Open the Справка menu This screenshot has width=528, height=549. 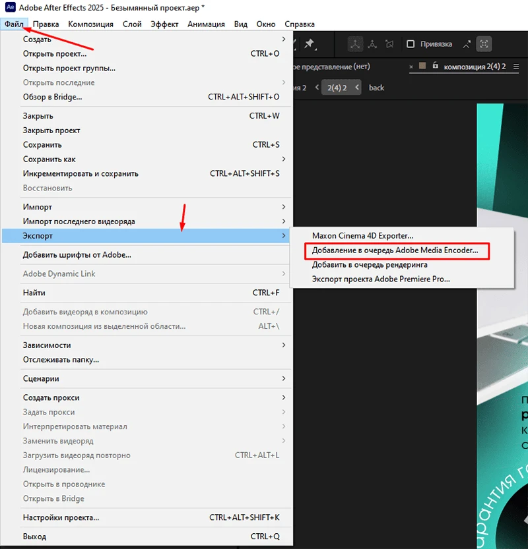coord(300,24)
